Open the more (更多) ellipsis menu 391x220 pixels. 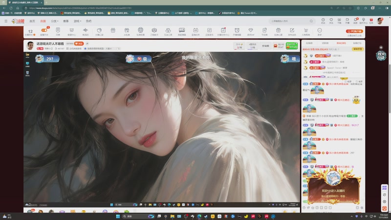tap(320, 31)
